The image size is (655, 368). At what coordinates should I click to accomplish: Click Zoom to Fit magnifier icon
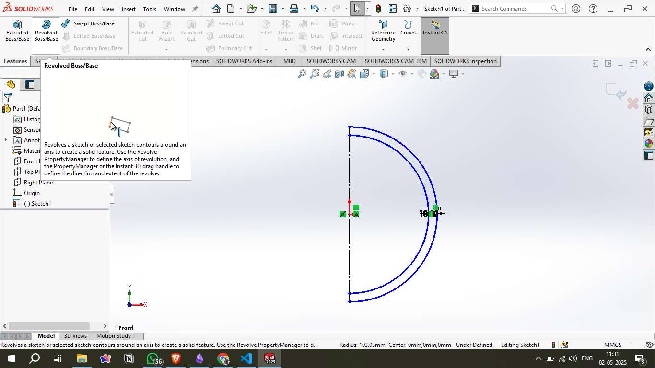click(302, 74)
